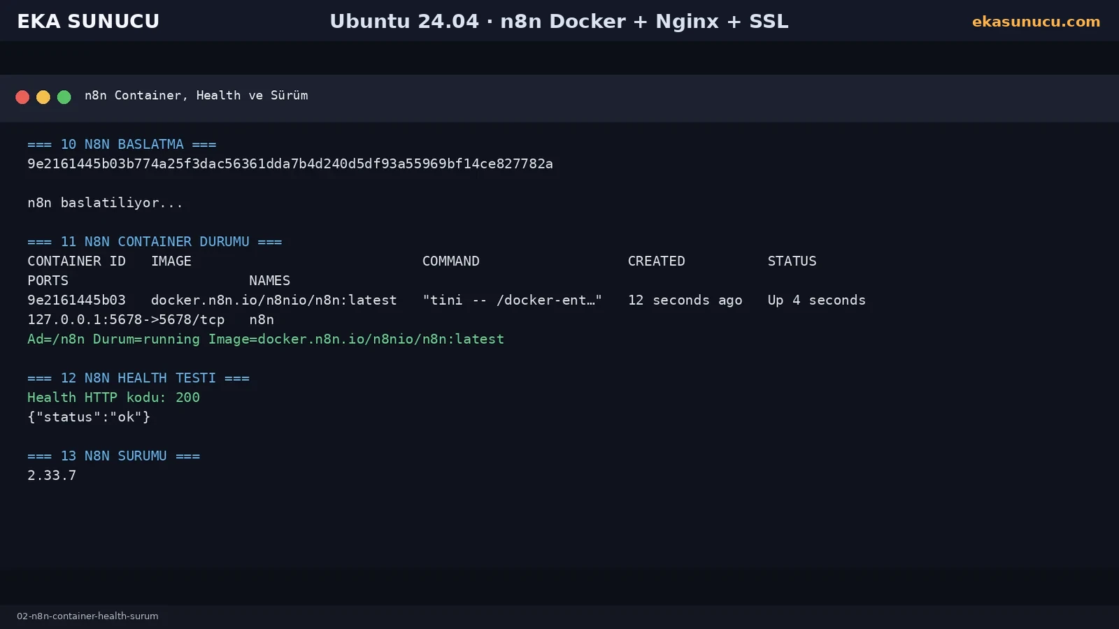Image resolution: width=1119 pixels, height=629 pixels.
Task: Select port mapping 127.0.0.1:5678->5678/tcp
Action: tap(126, 319)
